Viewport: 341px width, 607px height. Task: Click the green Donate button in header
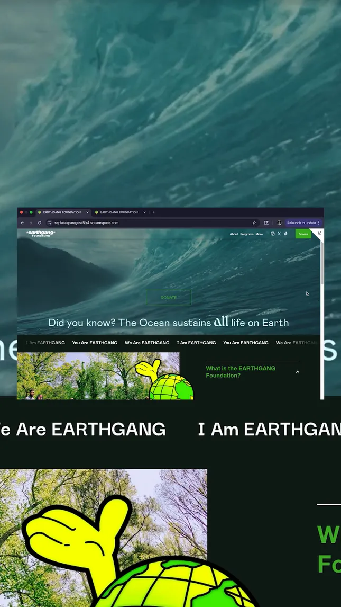tap(303, 234)
